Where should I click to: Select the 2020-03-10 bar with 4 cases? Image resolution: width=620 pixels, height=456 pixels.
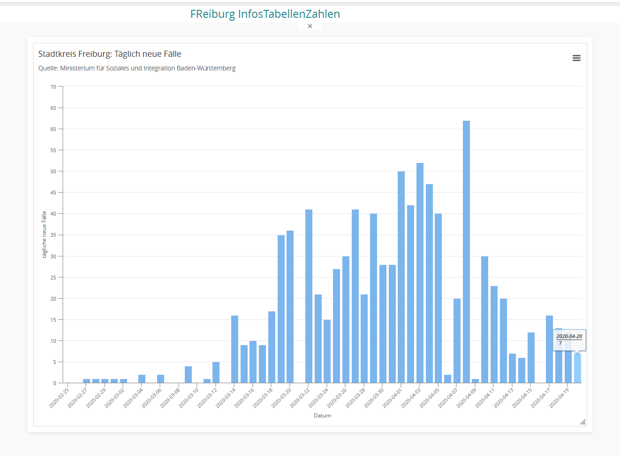pyautogui.click(x=188, y=375)
